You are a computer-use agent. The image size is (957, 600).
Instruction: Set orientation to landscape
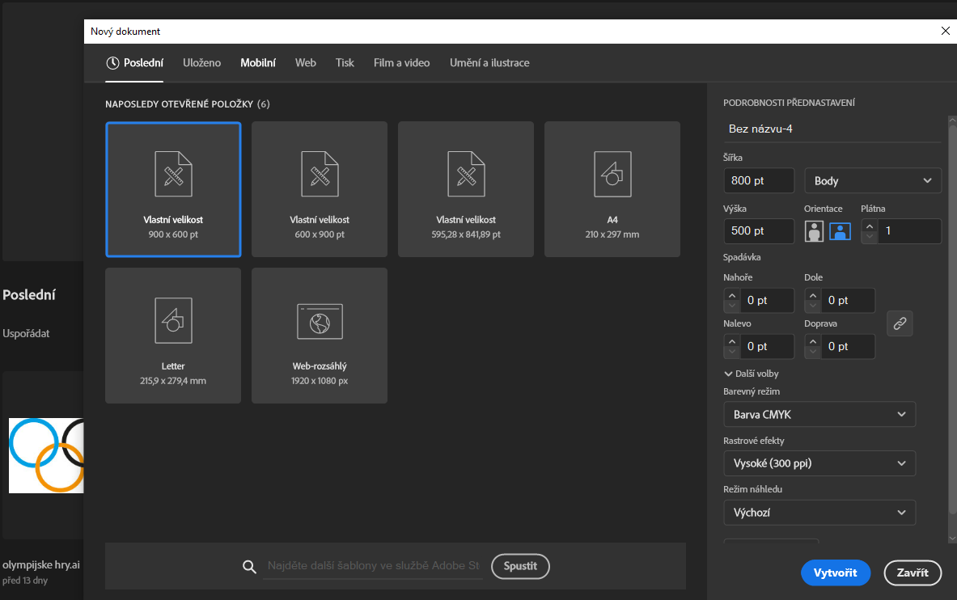click(x=840, y=231)
